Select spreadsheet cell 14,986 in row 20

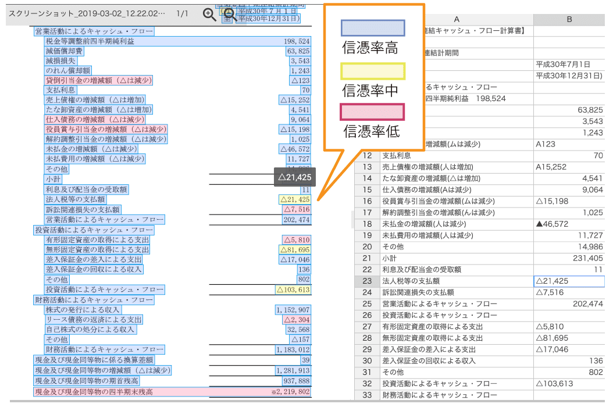tap(569, 247)
